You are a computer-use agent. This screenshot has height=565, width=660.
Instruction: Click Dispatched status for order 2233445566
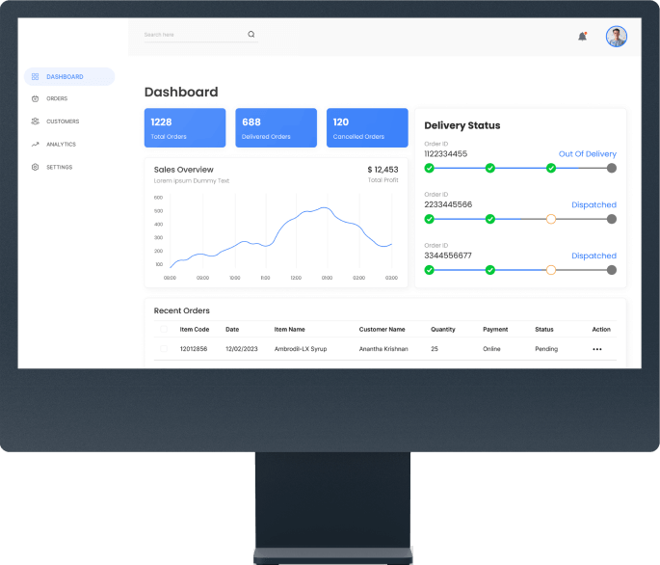pyautogui.click(x=594, y=204)
